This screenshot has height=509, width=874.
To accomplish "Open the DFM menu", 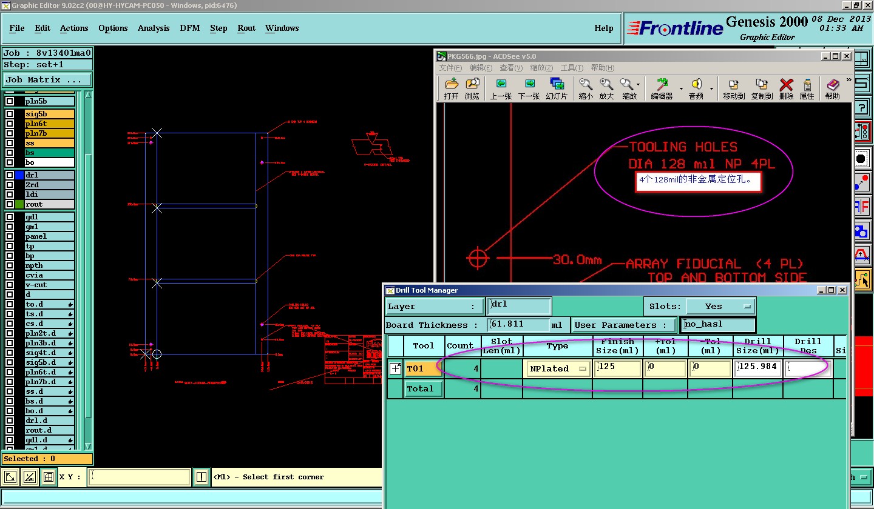I will point(189,28).
